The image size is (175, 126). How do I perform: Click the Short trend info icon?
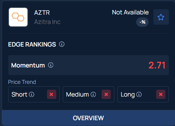(32, 94)
